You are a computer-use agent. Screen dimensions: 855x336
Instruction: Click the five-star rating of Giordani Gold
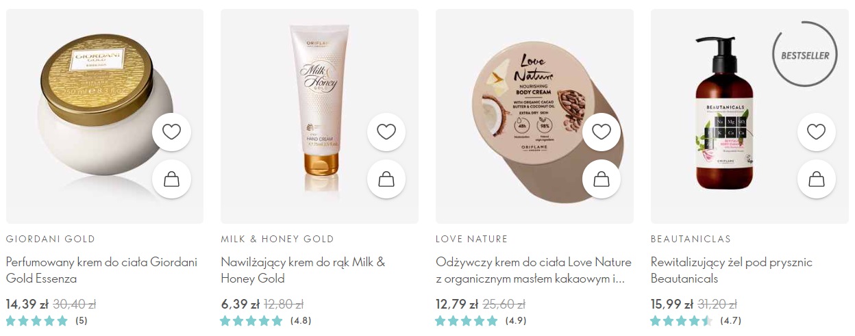(47, 320)
